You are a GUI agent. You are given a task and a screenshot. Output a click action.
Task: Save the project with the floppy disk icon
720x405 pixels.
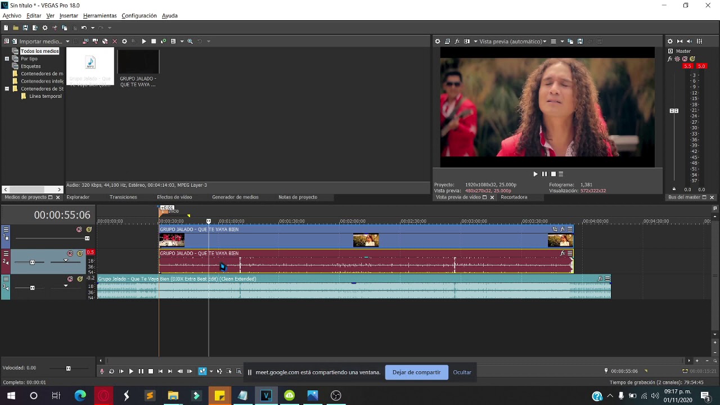pyautogui.click(x=25, y=28)
